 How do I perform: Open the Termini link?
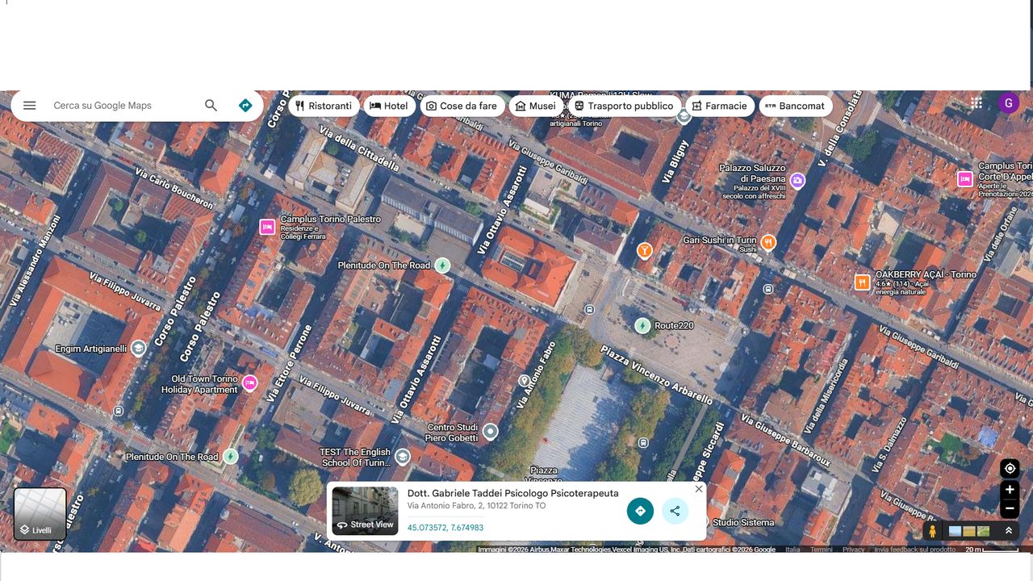822,550
